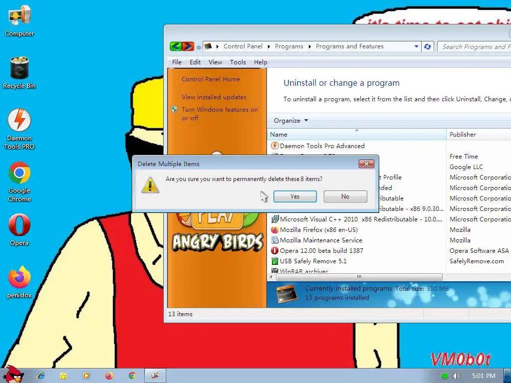Launch Opera from the desktop

coord(19,229)
